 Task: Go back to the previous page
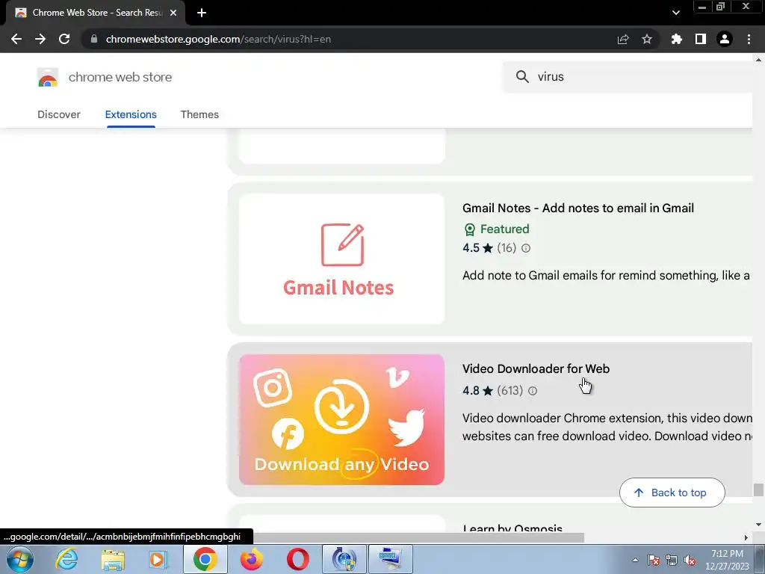(x=16, y=39)
